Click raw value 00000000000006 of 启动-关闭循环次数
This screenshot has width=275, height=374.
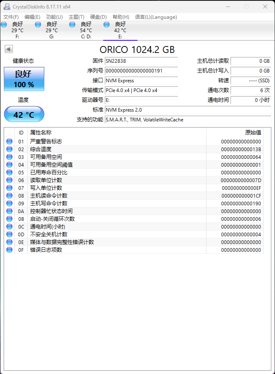(241, 219)
